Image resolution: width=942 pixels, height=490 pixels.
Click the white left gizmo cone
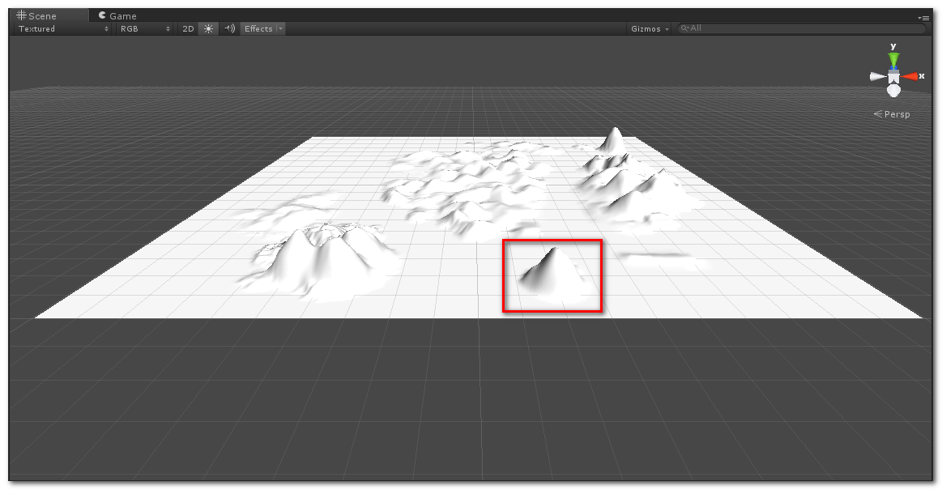(x=878, y=76)
